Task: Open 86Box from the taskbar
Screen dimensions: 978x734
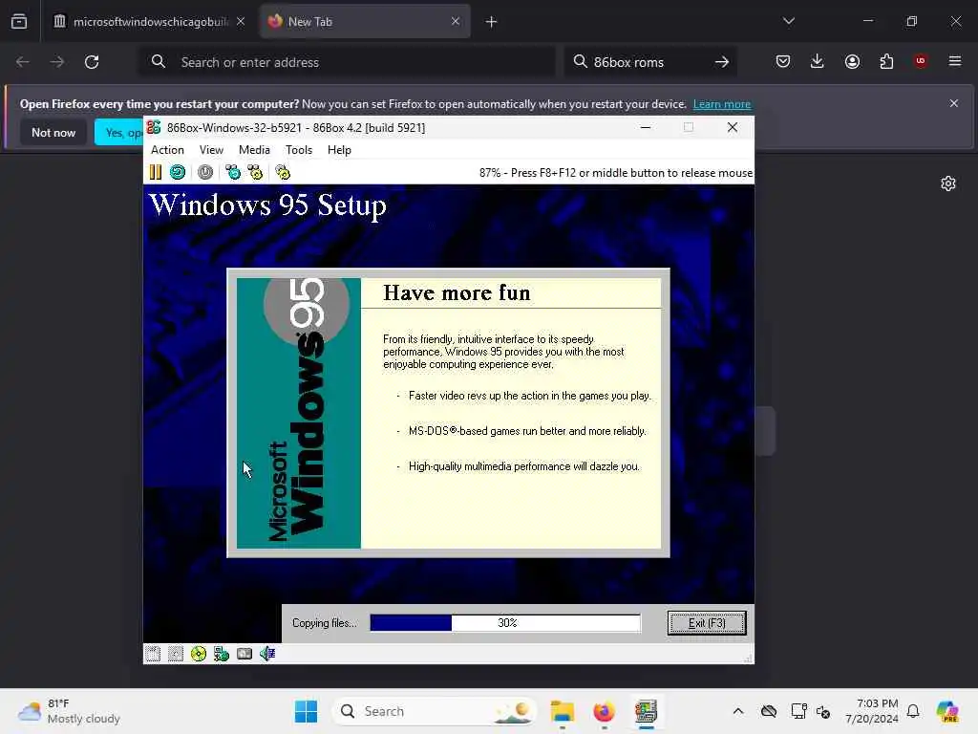Action: coord(646,711)
